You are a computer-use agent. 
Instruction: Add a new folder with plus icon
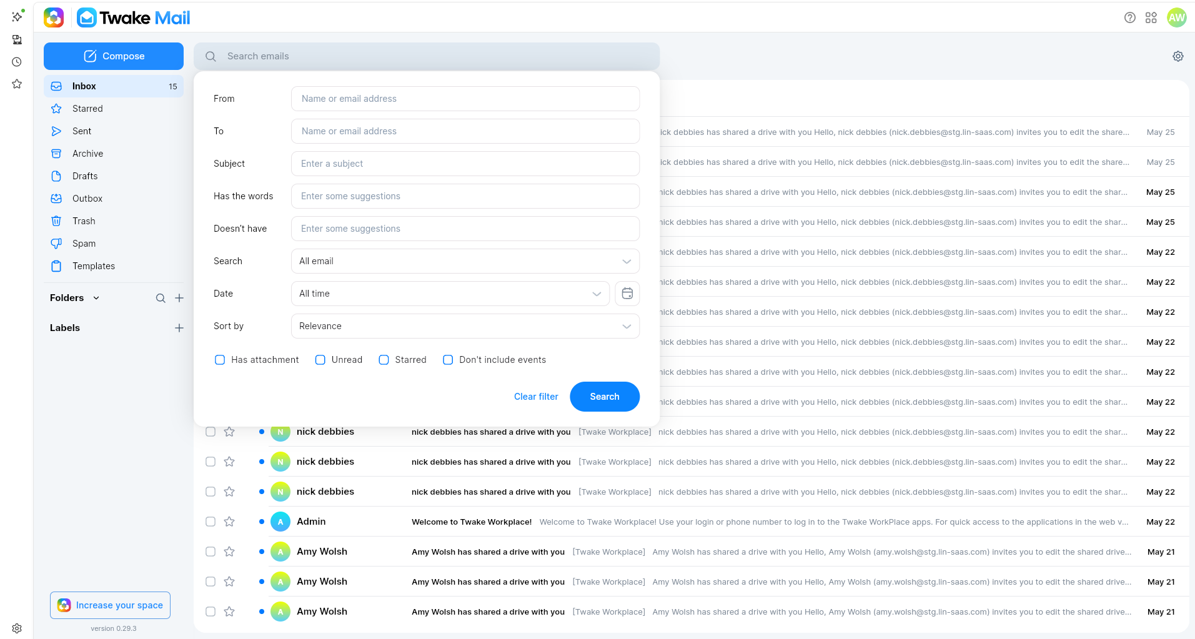[x=179, y=298]
